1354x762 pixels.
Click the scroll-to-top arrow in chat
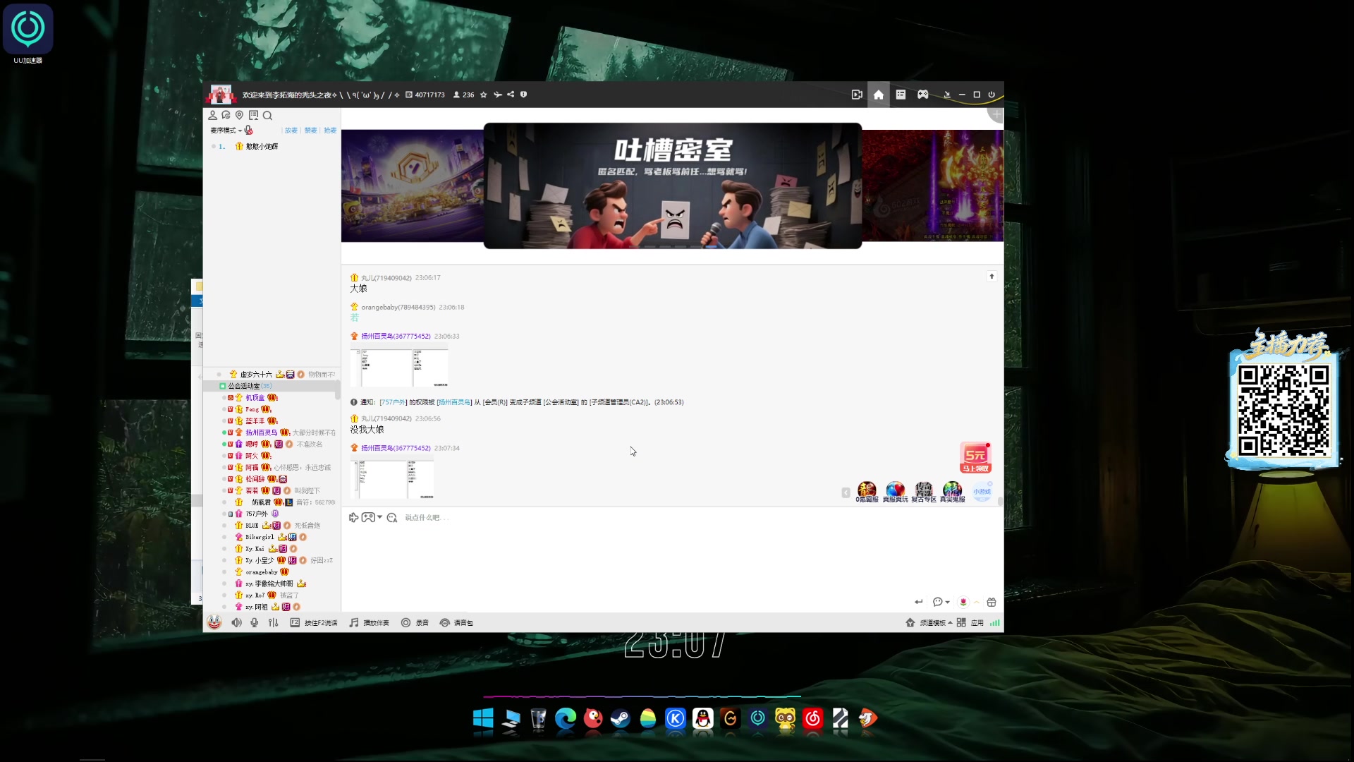(992, 277)
